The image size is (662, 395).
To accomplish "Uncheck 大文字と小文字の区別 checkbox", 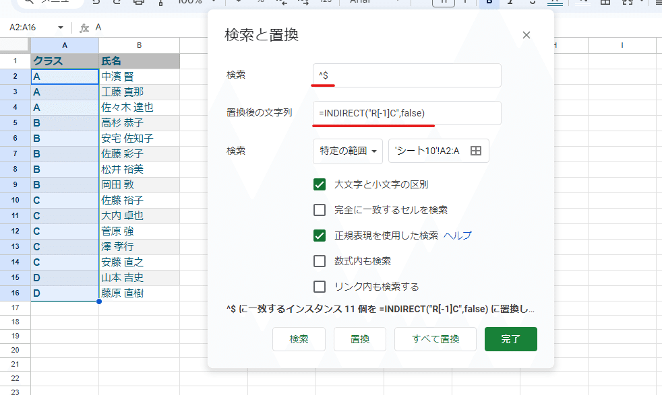I will tap(320, 184).
